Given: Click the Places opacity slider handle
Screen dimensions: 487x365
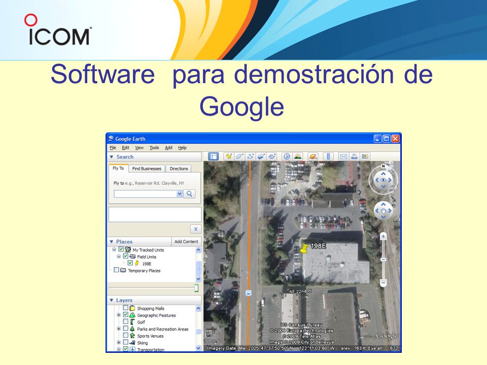Looking at the screenshot, I should point(196,288).
